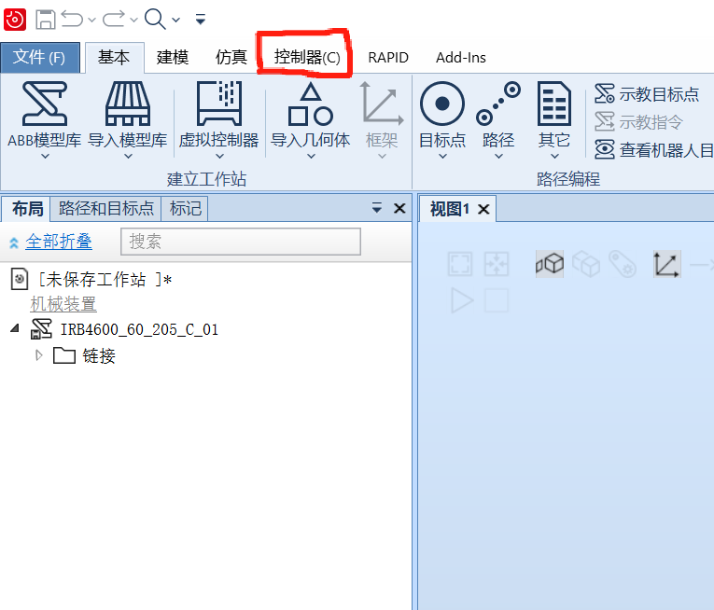
Task: Select the 路径和目标点 panel tab
Action: (x=106, y=209)
